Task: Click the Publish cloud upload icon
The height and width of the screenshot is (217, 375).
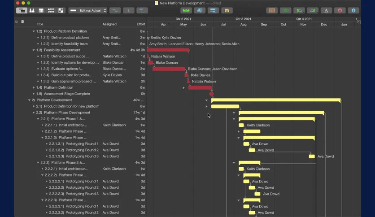Action: click(x=299, y=10)
